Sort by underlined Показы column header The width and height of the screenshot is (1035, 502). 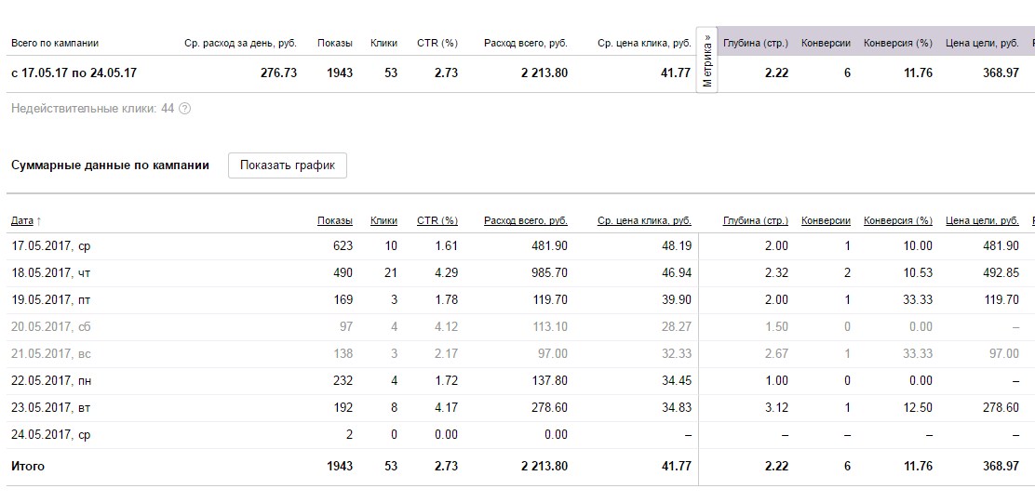pyautogui.click(x=334, y=221)
